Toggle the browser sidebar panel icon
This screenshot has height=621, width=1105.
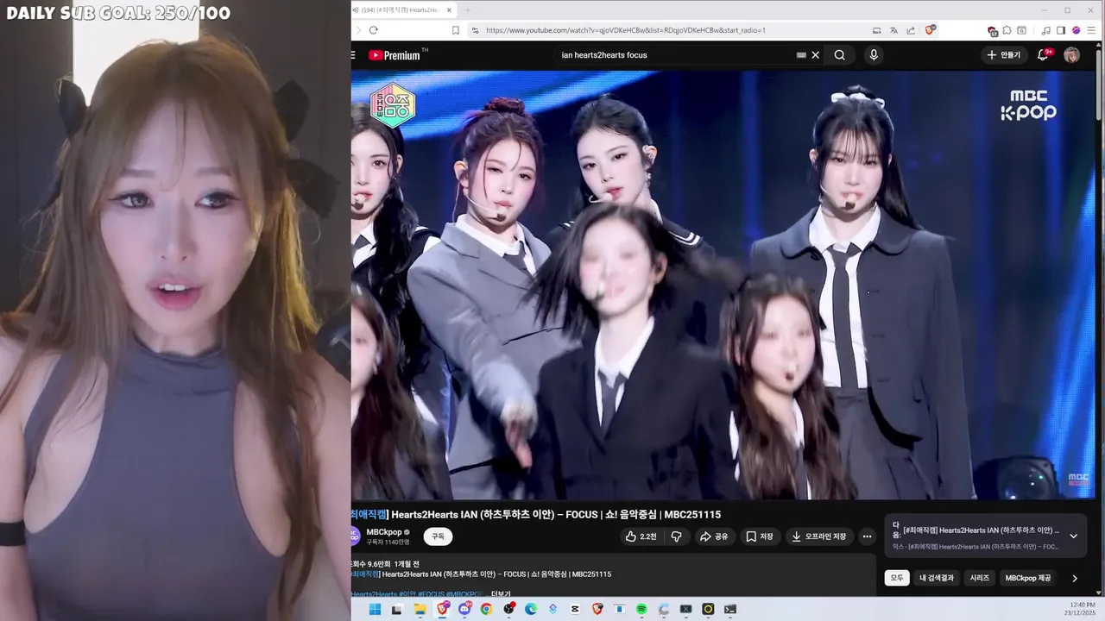[x=1061, y=30]
